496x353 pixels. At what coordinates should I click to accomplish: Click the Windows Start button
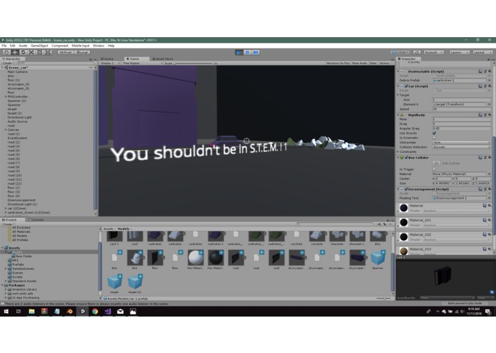[6, 312]
